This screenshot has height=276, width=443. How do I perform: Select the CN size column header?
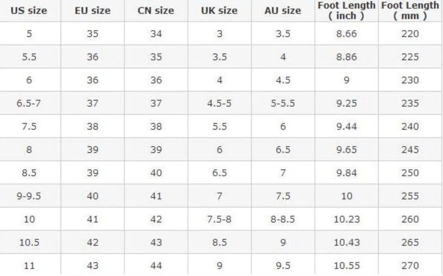(x=155, y=10)
